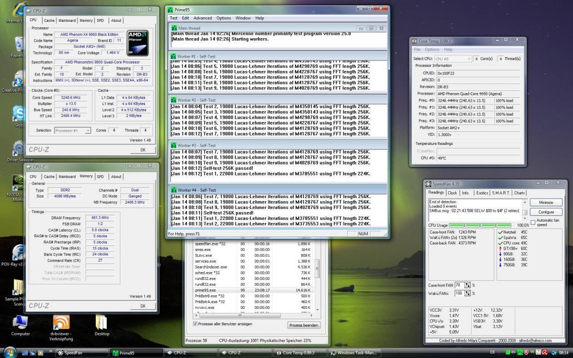The image size is (573, 358).
Task: Toggle 'Prozesse aller Benutzer anzeigen' checkbox
Action: pyautogui.click(x=195, y=324)
